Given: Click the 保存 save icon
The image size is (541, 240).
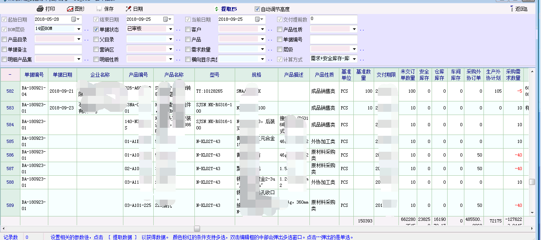Looking at the screenshot, I should point(99,9).
